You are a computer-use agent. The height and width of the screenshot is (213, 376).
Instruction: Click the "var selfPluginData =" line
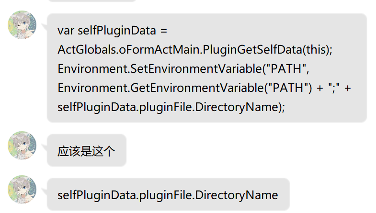[112, 31]
